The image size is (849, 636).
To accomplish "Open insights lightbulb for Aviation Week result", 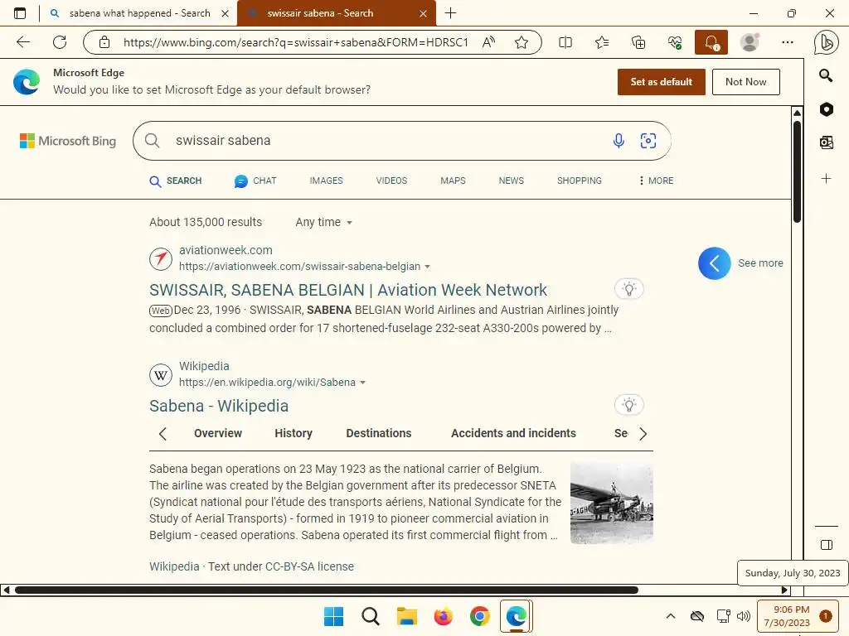I will (629, 289).
